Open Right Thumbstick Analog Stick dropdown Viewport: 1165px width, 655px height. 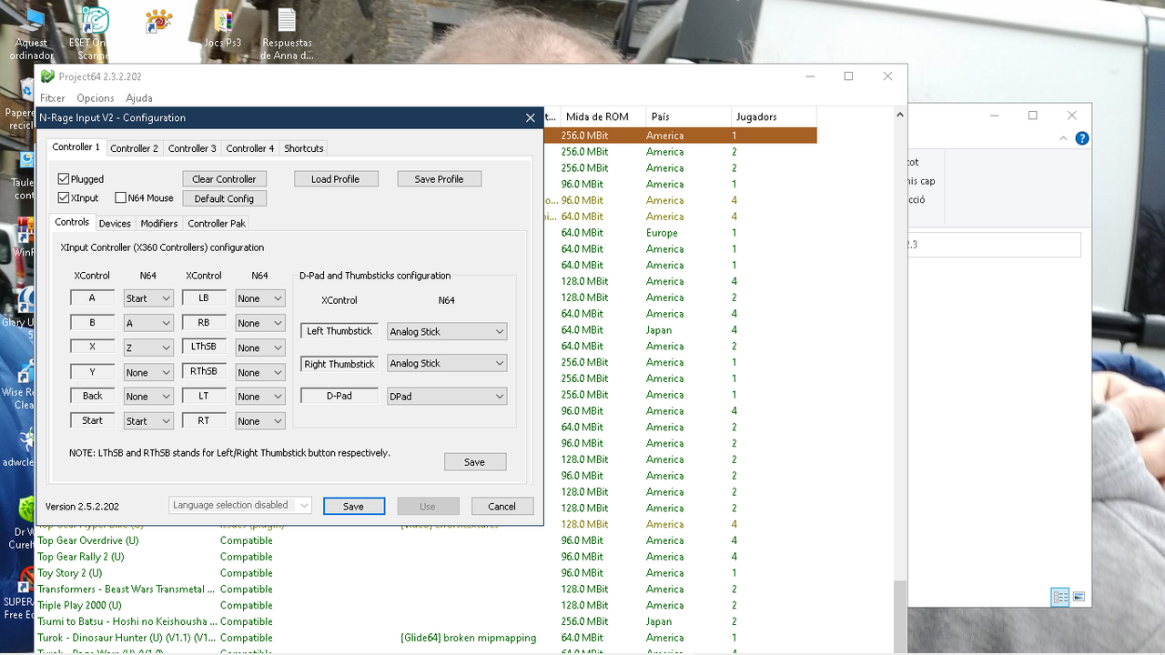click(447, 364)
